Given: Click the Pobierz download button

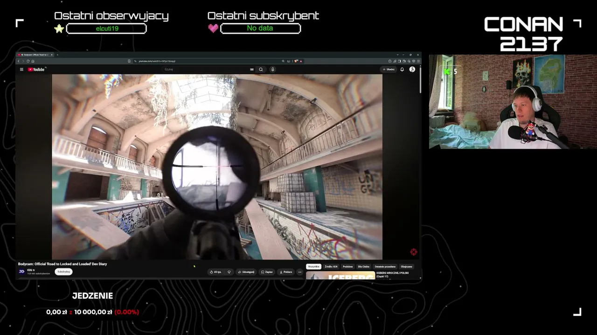Looking at the screenshot, I should (x=286, y=272).
